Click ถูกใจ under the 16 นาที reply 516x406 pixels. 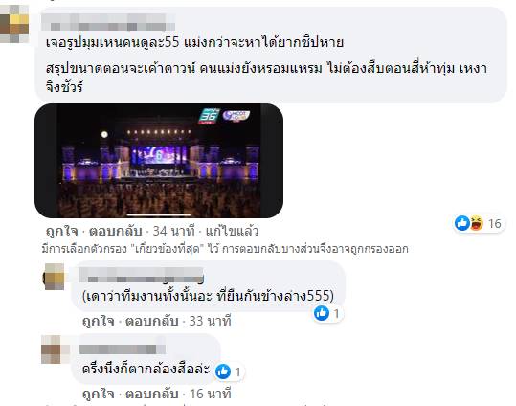[x=98, y=394]
